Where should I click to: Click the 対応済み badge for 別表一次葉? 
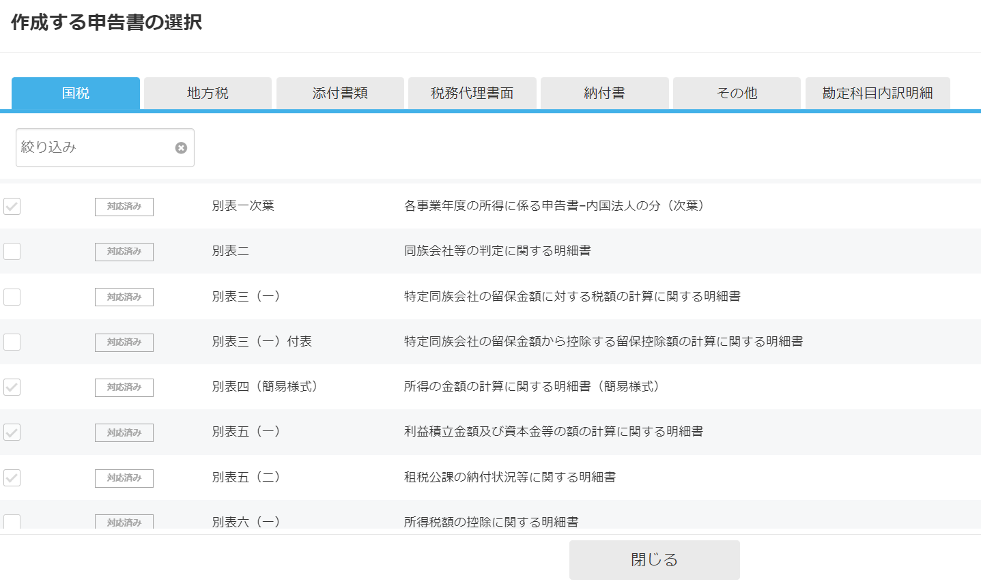pos(124,207)
